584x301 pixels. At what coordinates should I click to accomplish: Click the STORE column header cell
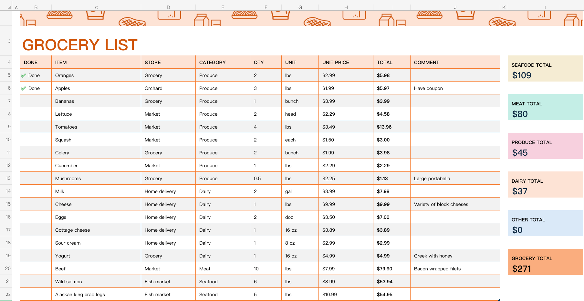(168, 62)
